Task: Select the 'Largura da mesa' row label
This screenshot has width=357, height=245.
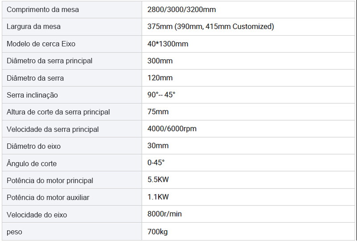Action: pos(34,27)
